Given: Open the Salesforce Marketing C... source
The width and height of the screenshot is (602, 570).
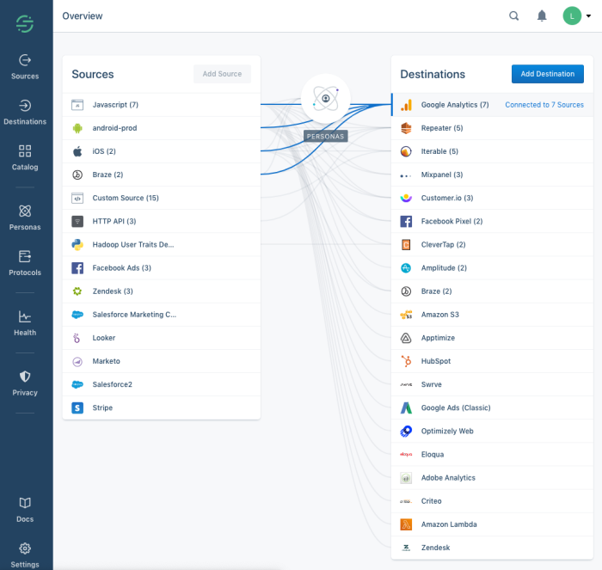Looking at the screenshot, I should tap(162, 315).
